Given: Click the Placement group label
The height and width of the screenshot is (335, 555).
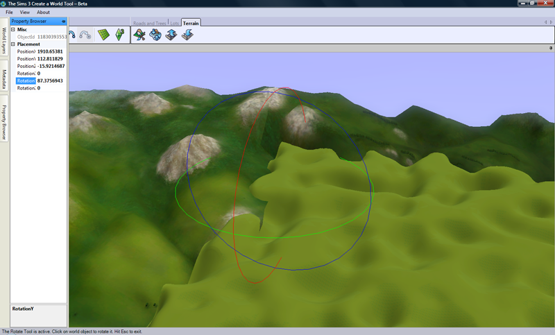Looking at the screenshot, I should click(x=28, y=44).
